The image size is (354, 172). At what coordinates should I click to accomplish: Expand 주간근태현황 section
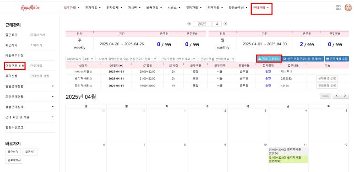point(30,97)
